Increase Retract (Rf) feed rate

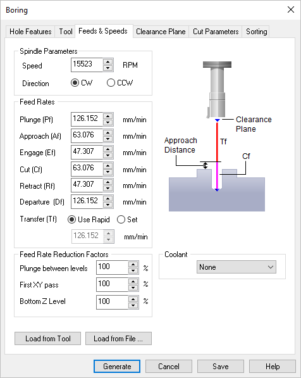pyautogui.click(x=108, y=182)
